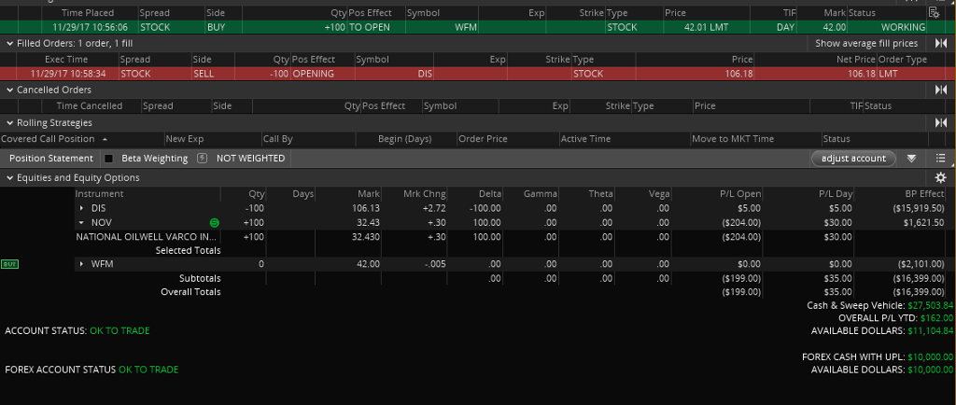This screenshot has width=956, height=405.
Task: Open dropdown arrow next to adjust account
Action: 911,159
